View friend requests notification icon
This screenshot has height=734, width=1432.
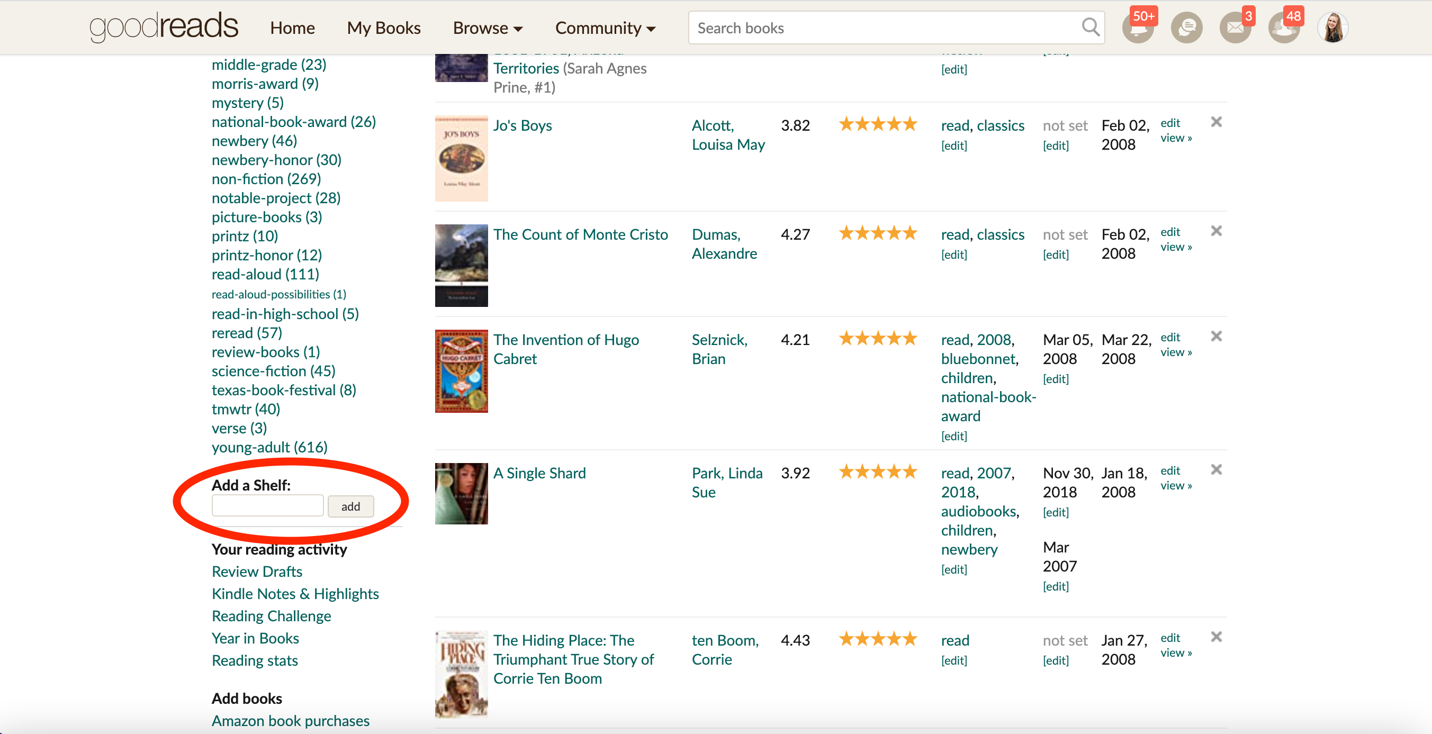click(1284, 27)
